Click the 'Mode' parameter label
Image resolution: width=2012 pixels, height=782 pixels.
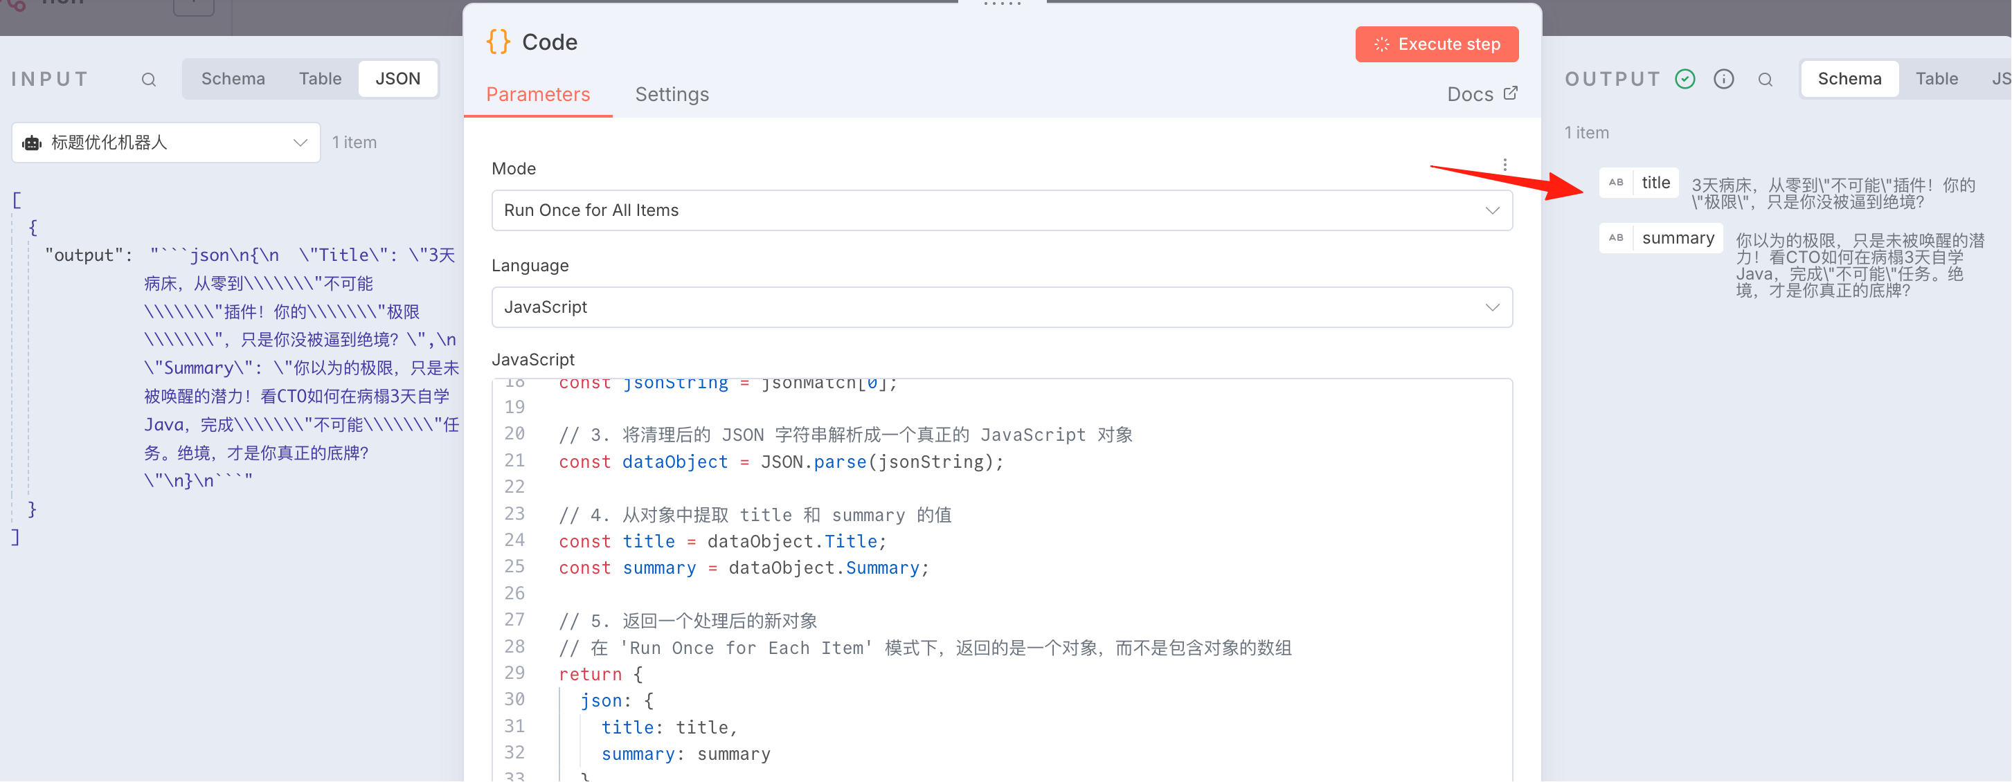514,169
